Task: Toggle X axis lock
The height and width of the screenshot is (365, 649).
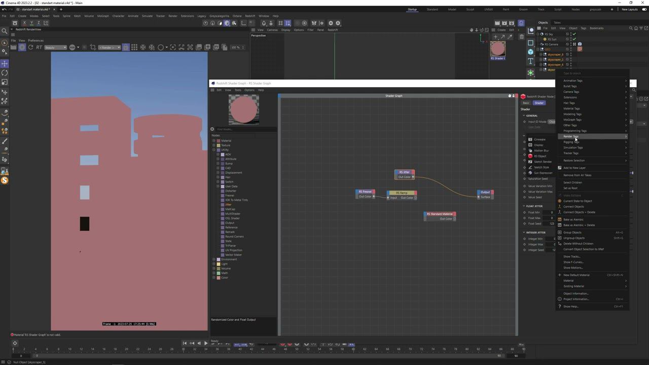Action: coord(25,23)
